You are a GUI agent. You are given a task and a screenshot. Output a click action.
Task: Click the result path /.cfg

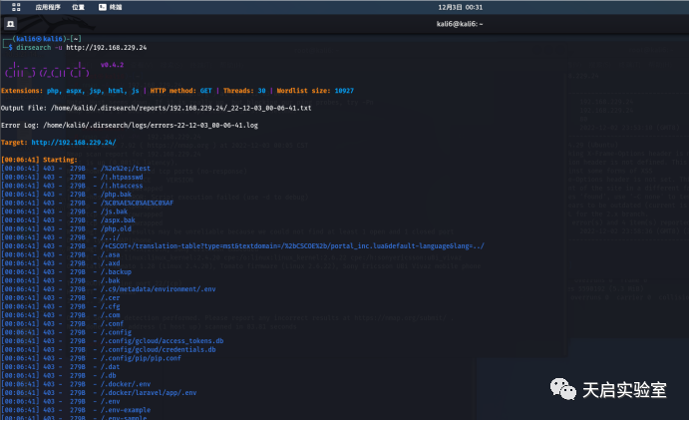pyautogui.click(x=111, y=306)
